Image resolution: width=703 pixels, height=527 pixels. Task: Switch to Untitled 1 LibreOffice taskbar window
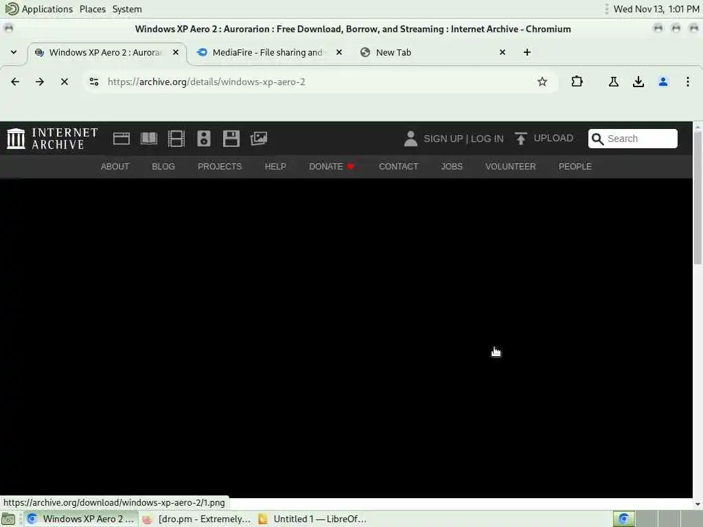pyautogui.click(x=312, y=519)
